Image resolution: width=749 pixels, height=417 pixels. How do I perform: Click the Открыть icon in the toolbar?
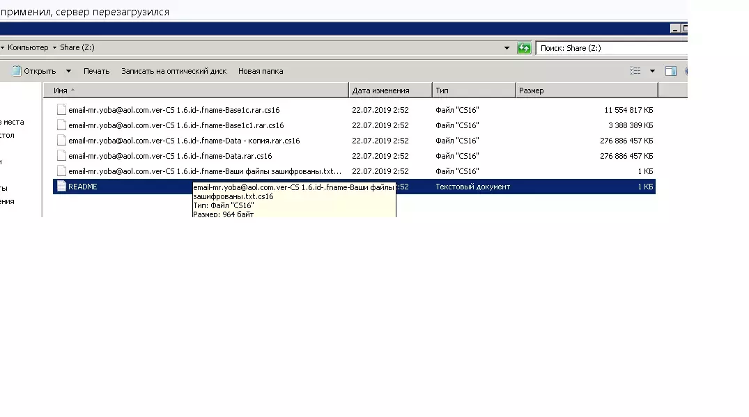pos(16,71)
